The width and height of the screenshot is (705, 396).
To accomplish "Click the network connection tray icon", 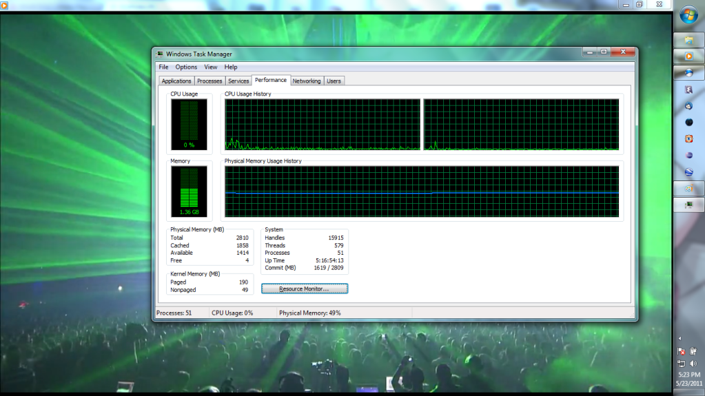I will [x=682, y=363].
